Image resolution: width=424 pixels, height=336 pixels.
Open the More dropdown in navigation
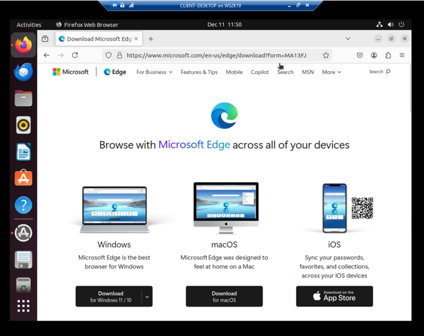(331, 72)
